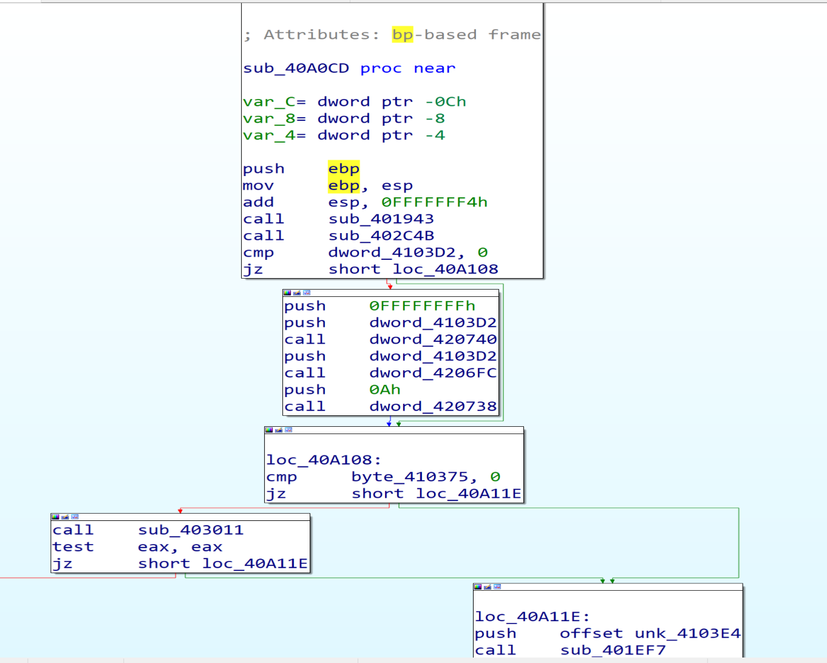827x663 pixels.
Task: Click the color palette icon on the push 0FFFFFFFFh node
Action: click(x=287, y=293)
